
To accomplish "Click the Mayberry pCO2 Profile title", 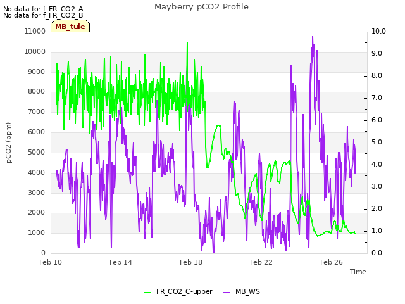I will 201,7.
